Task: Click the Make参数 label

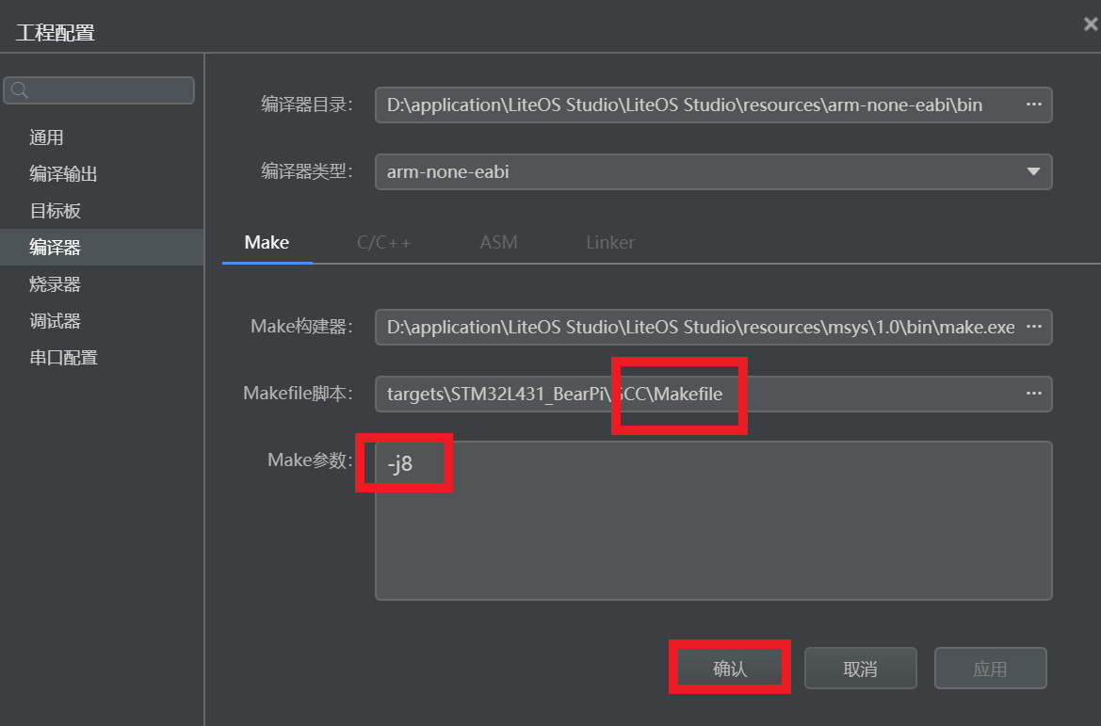Action: (310, 460)
